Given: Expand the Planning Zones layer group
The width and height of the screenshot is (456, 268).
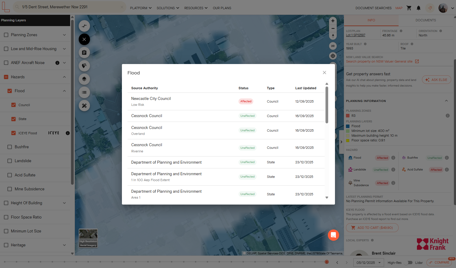Looking at the screenshot, I should click(x=64, y=35).
